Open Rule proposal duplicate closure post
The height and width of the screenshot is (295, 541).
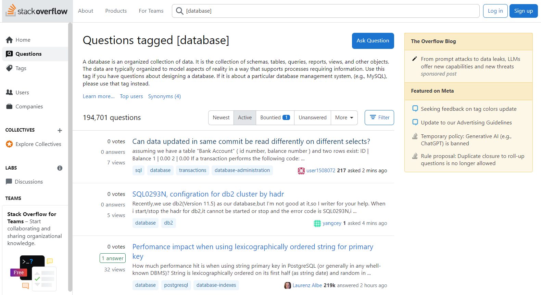click(473, 160)
